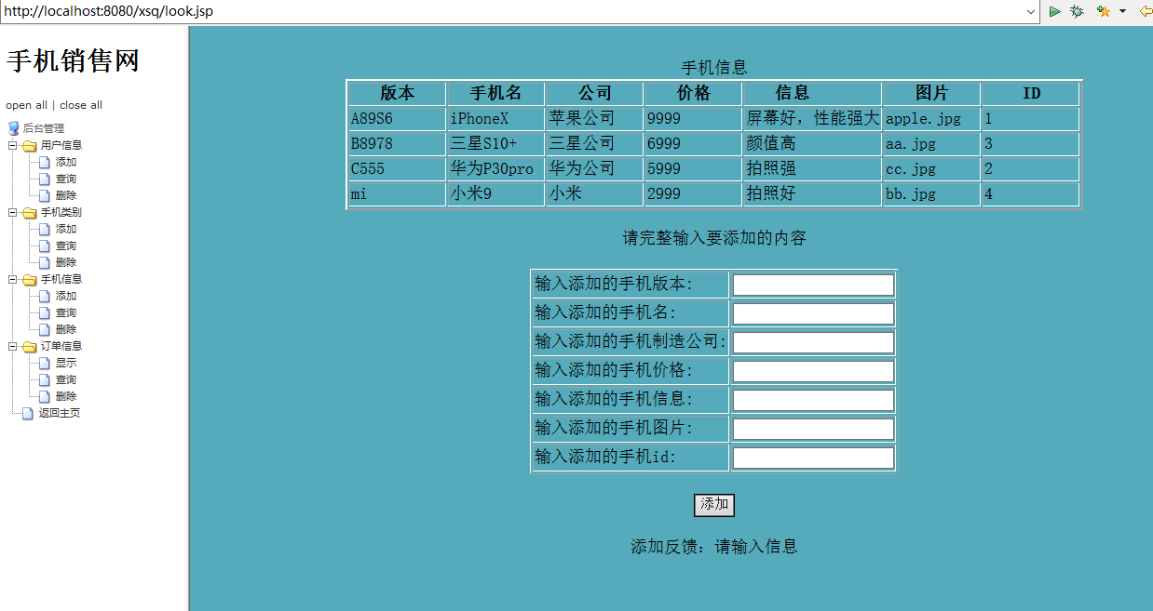Open 添加 under 手机信息

(66, 296)
